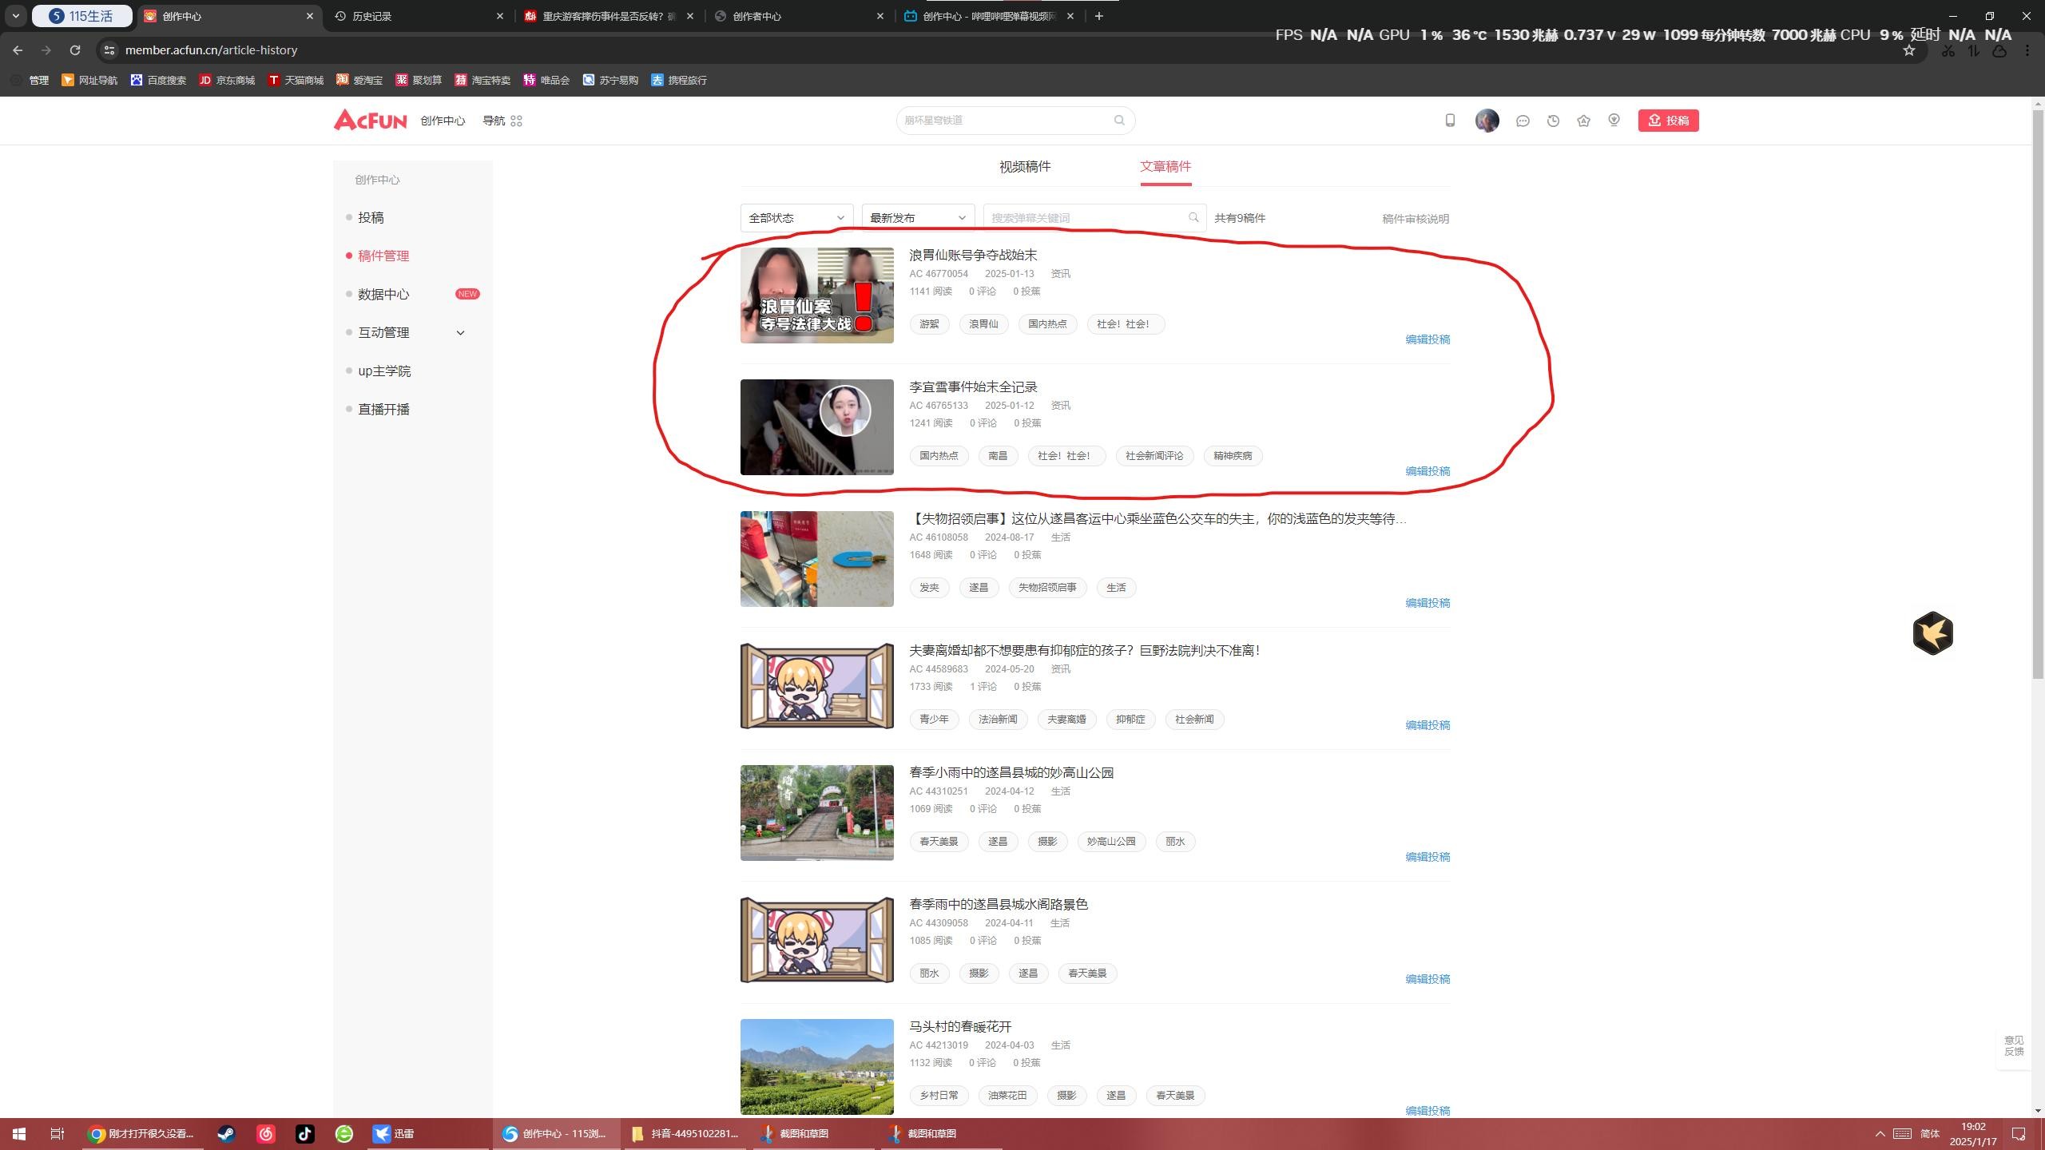The height and width of the screenshot is (1150, 2045).
Task: Click the 搜索弹幕关键词 search field
Action: 1086,218
